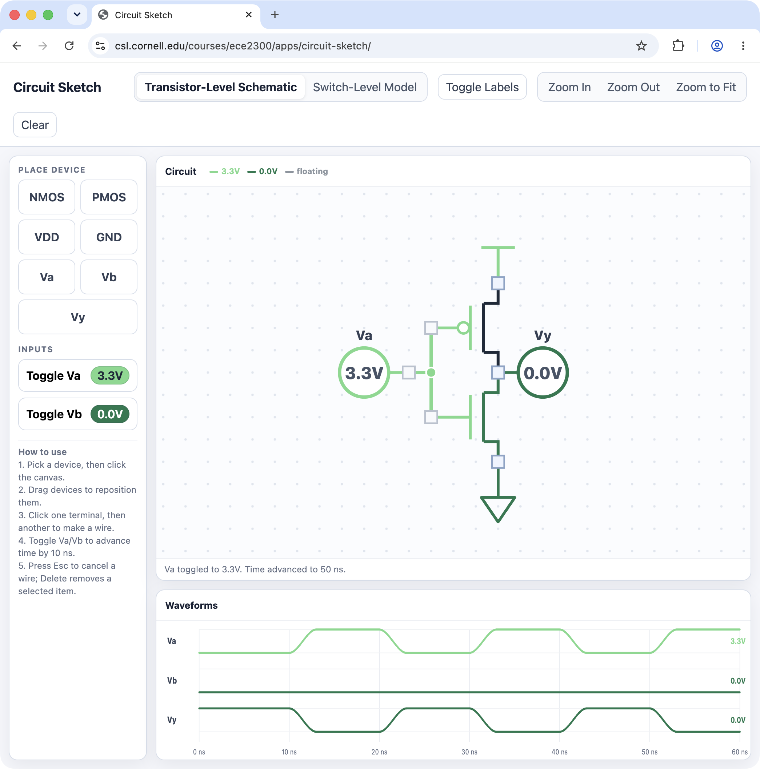Click the browser forward arrow
The image size is (760, 769).
pyautogui.click(x=43, y=46)
